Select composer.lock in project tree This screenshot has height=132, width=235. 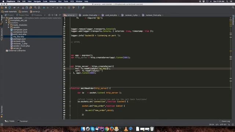19,32
